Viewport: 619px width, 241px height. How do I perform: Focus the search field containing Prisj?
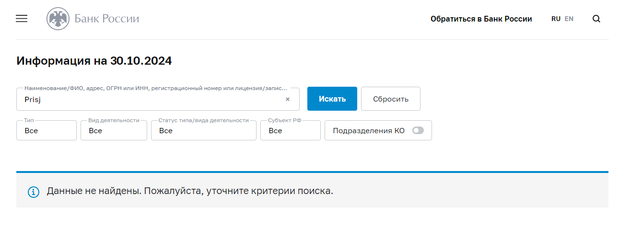[158, 99]
